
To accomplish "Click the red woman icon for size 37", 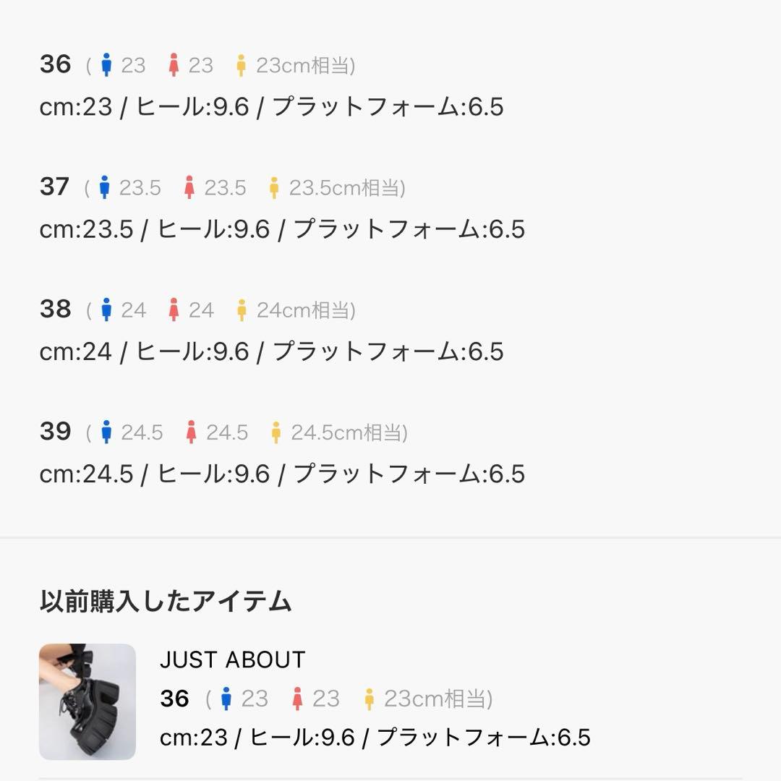I will [x=189, y=188].
